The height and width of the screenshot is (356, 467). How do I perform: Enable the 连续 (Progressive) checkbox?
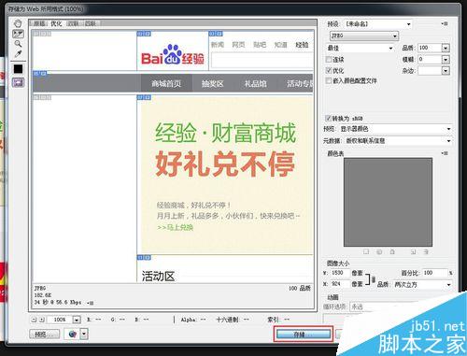click(329, 59)
